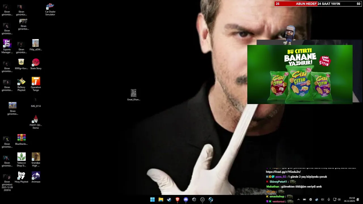Viewport: 363px width, 204px height.
Task: Open Discord from the taskbar
Action: click(186, 199)
